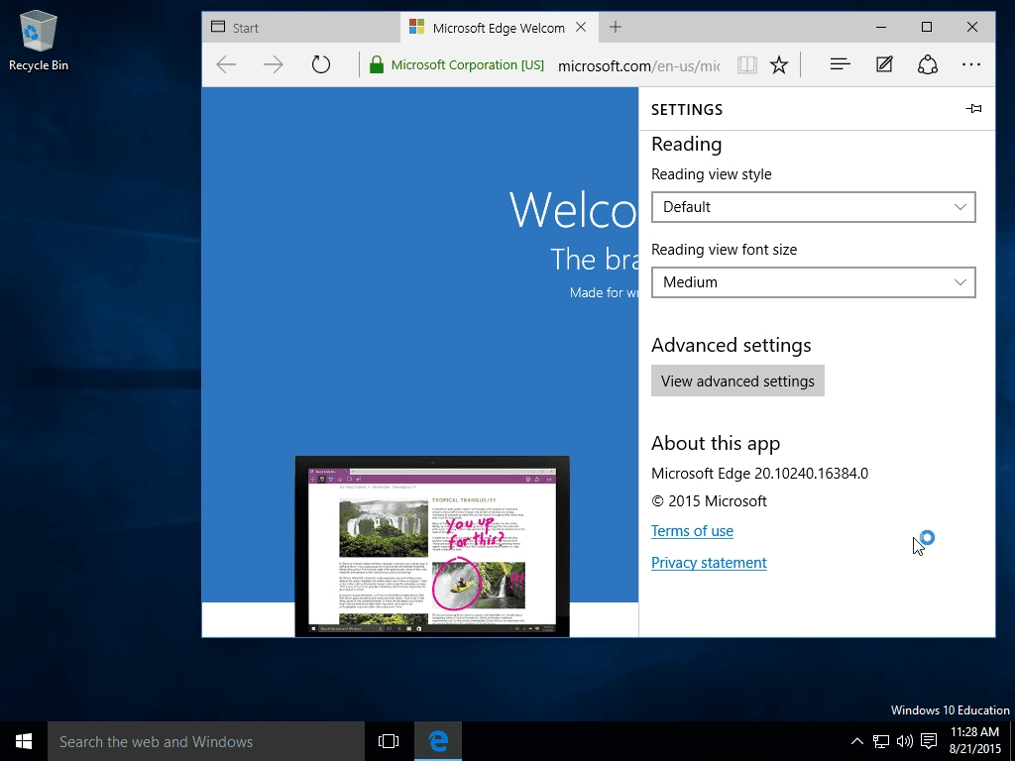Minimize the Edge window
The height and width of the screenshot is (761, 1015).
pos(881,27)
